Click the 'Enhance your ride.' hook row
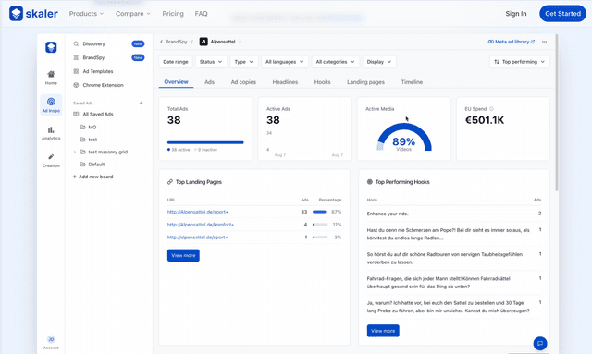Screen dimensions: 592x354 (x=454, y=214)
